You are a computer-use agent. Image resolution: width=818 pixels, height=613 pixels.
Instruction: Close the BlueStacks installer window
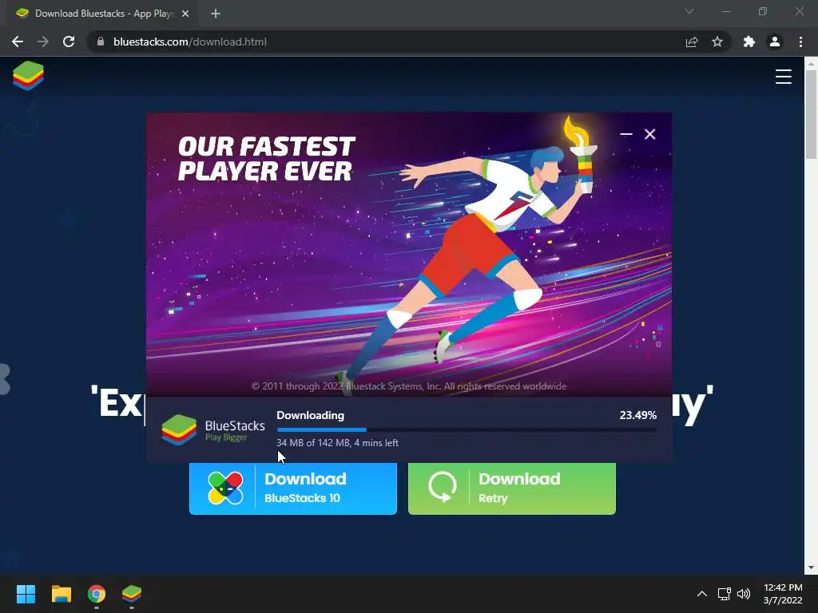coord(650,134)
